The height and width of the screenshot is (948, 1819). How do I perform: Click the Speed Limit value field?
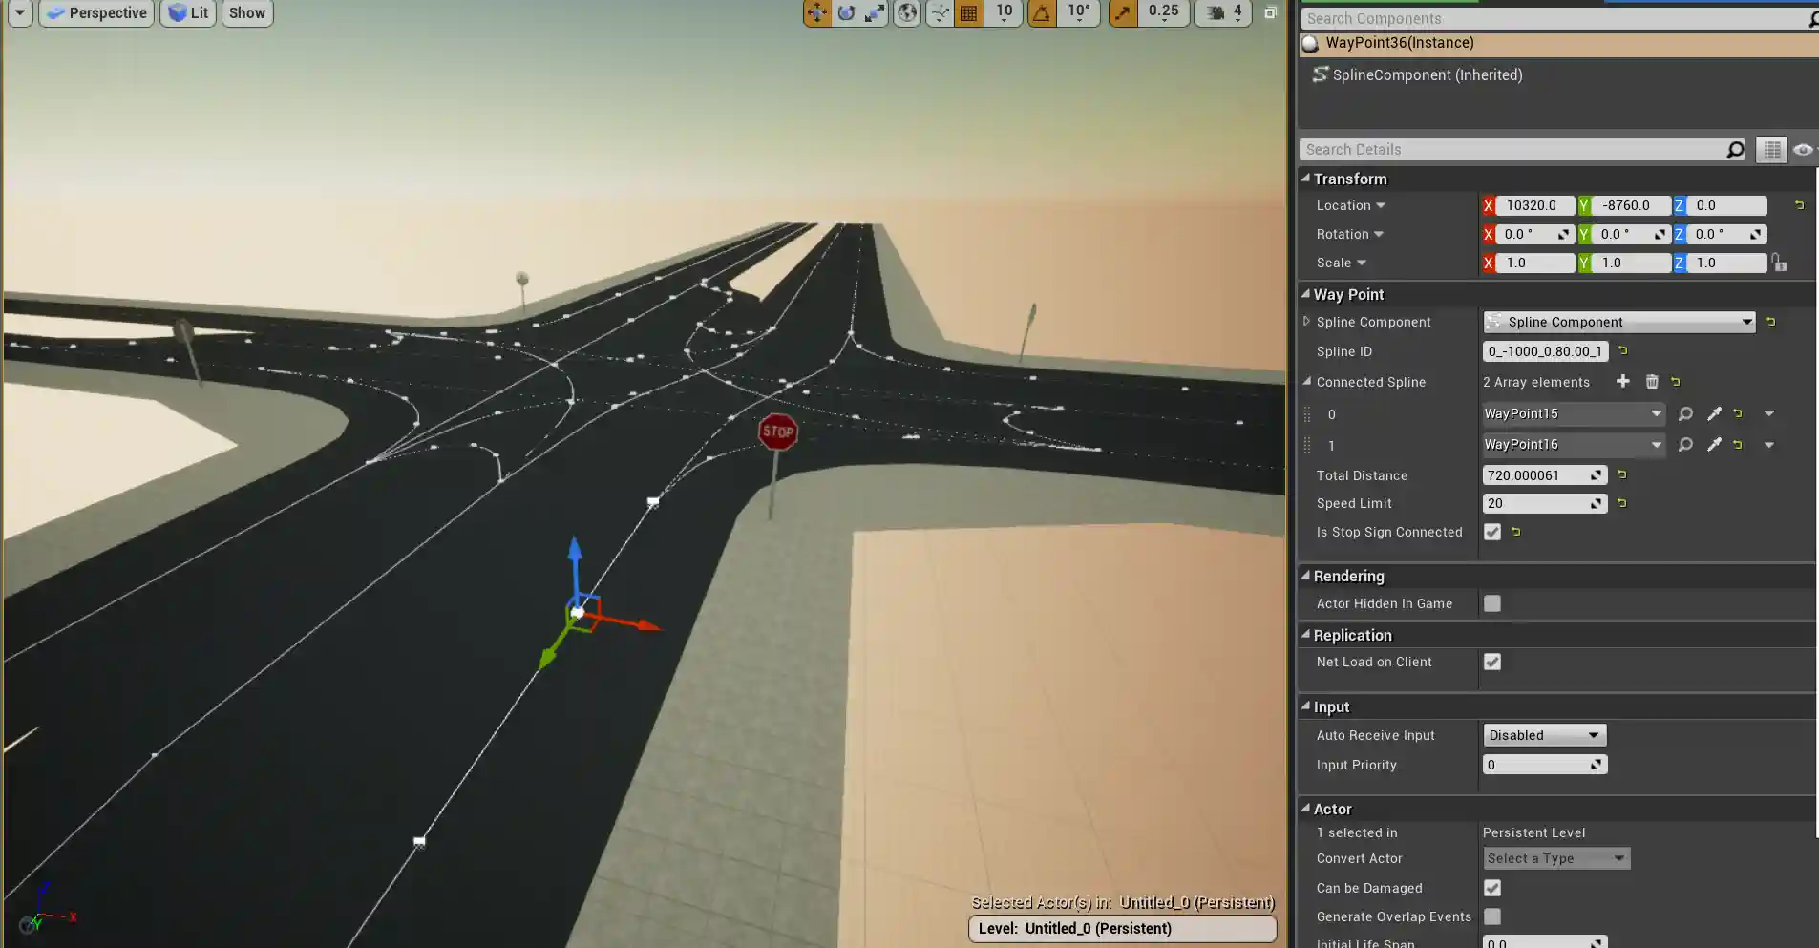pyautogui.click(x=1536, y=503)
